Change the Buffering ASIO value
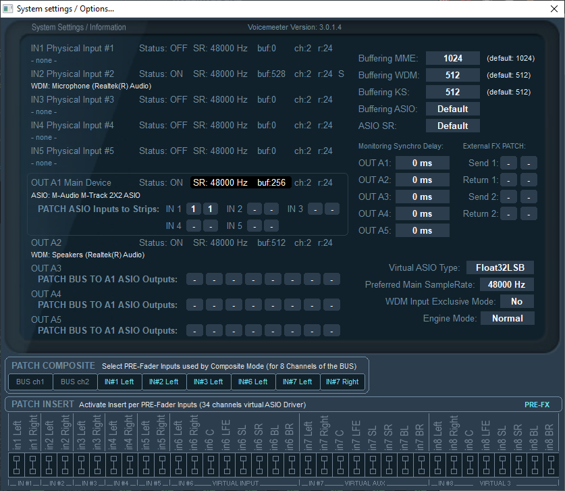 point(452,109)
